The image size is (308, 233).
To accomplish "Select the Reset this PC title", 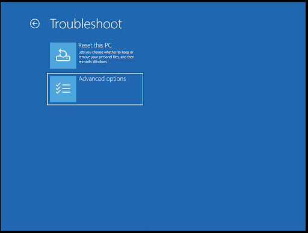I will 95,45.
